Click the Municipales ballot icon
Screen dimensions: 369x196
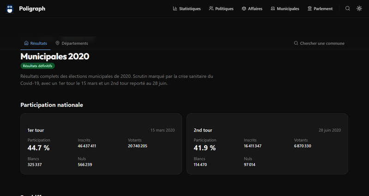coord(273,8)
